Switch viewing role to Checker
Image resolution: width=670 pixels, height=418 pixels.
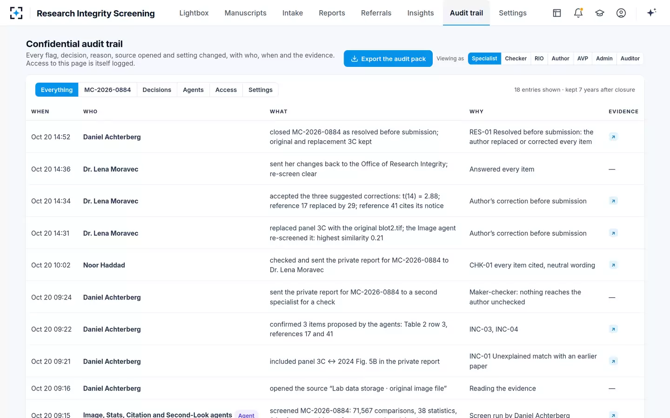pos(516,59)
